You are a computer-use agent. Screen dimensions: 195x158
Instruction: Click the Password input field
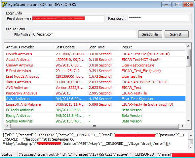[x=158, y=18]
